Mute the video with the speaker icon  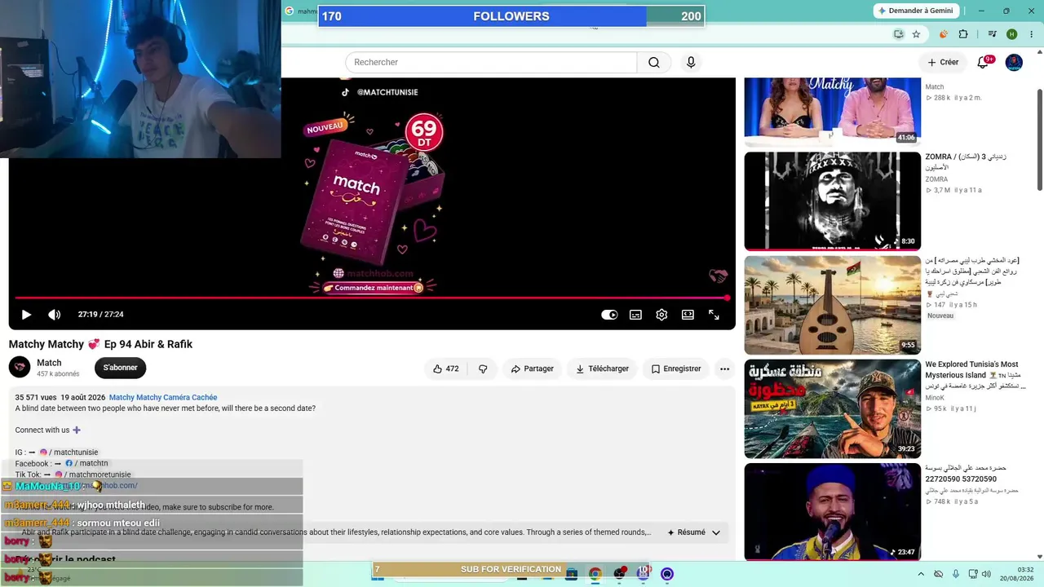55,315
